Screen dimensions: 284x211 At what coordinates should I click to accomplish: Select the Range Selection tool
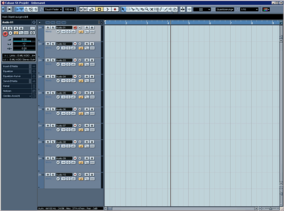pyautogui.click(x=128, y=9)
